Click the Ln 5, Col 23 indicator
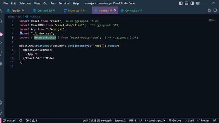The image size is (219, 123). (x=97, y=121)
